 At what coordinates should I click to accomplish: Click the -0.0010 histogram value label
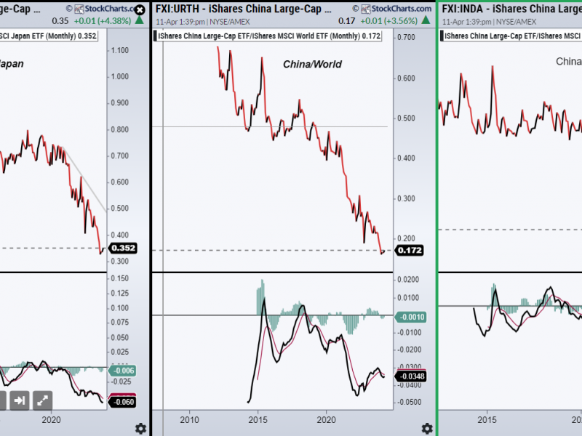(x=411, y=317)
